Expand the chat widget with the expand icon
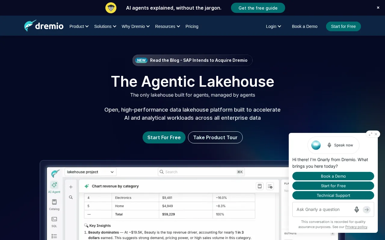 point(370,134)
